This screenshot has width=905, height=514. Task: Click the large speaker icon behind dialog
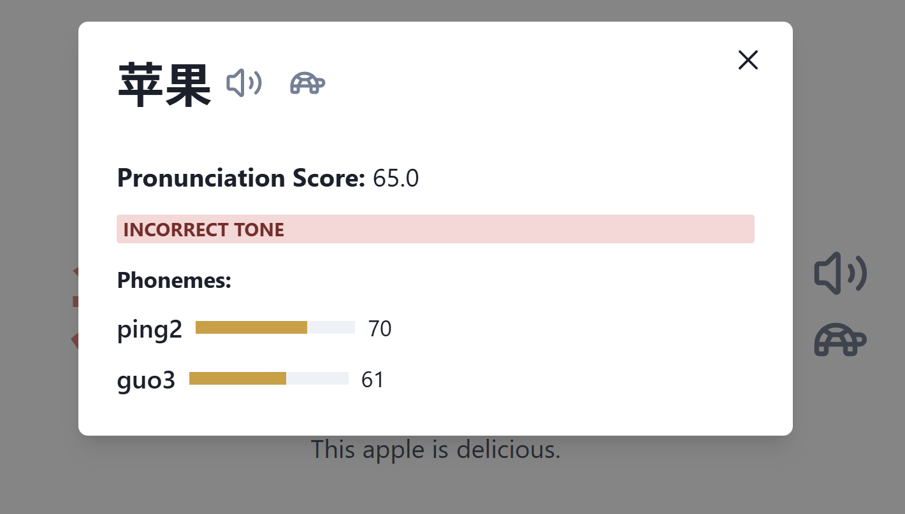pyautogui.click(x=840, y=273)
